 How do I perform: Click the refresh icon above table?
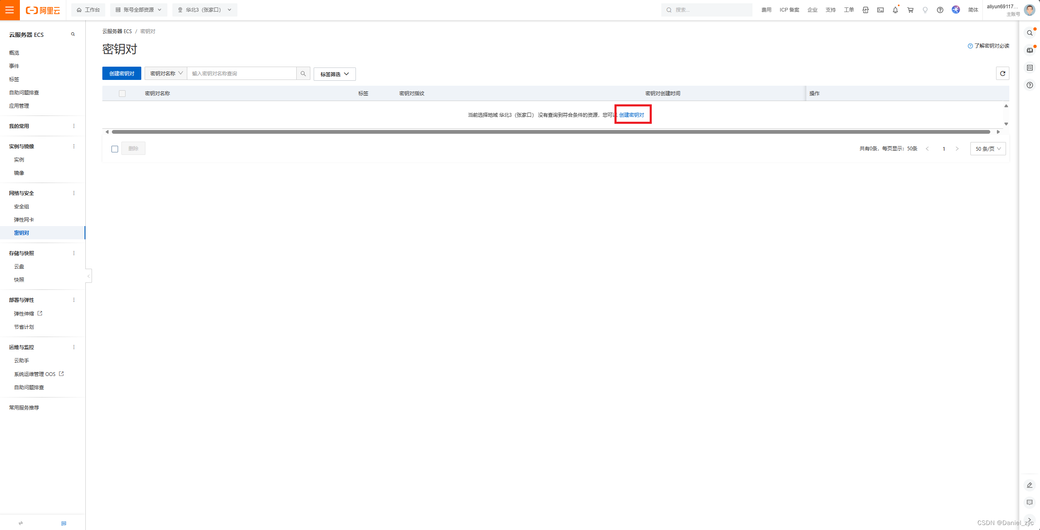point(1002,74)
